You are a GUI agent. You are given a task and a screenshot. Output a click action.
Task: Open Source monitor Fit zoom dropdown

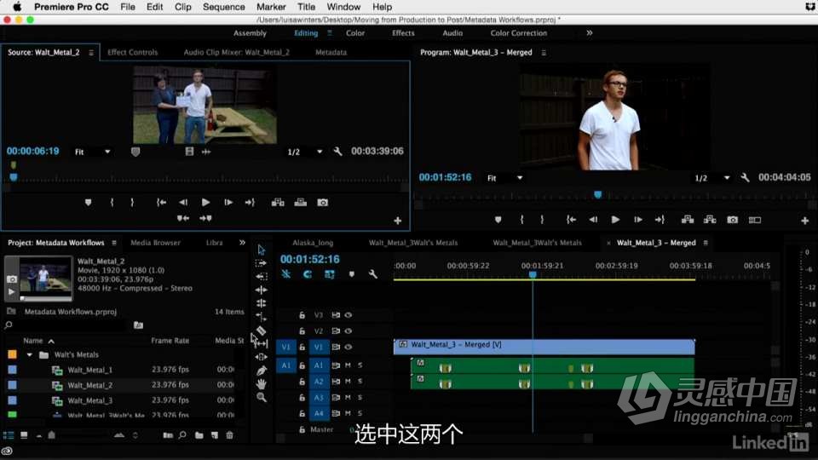(x=92, y=152)
